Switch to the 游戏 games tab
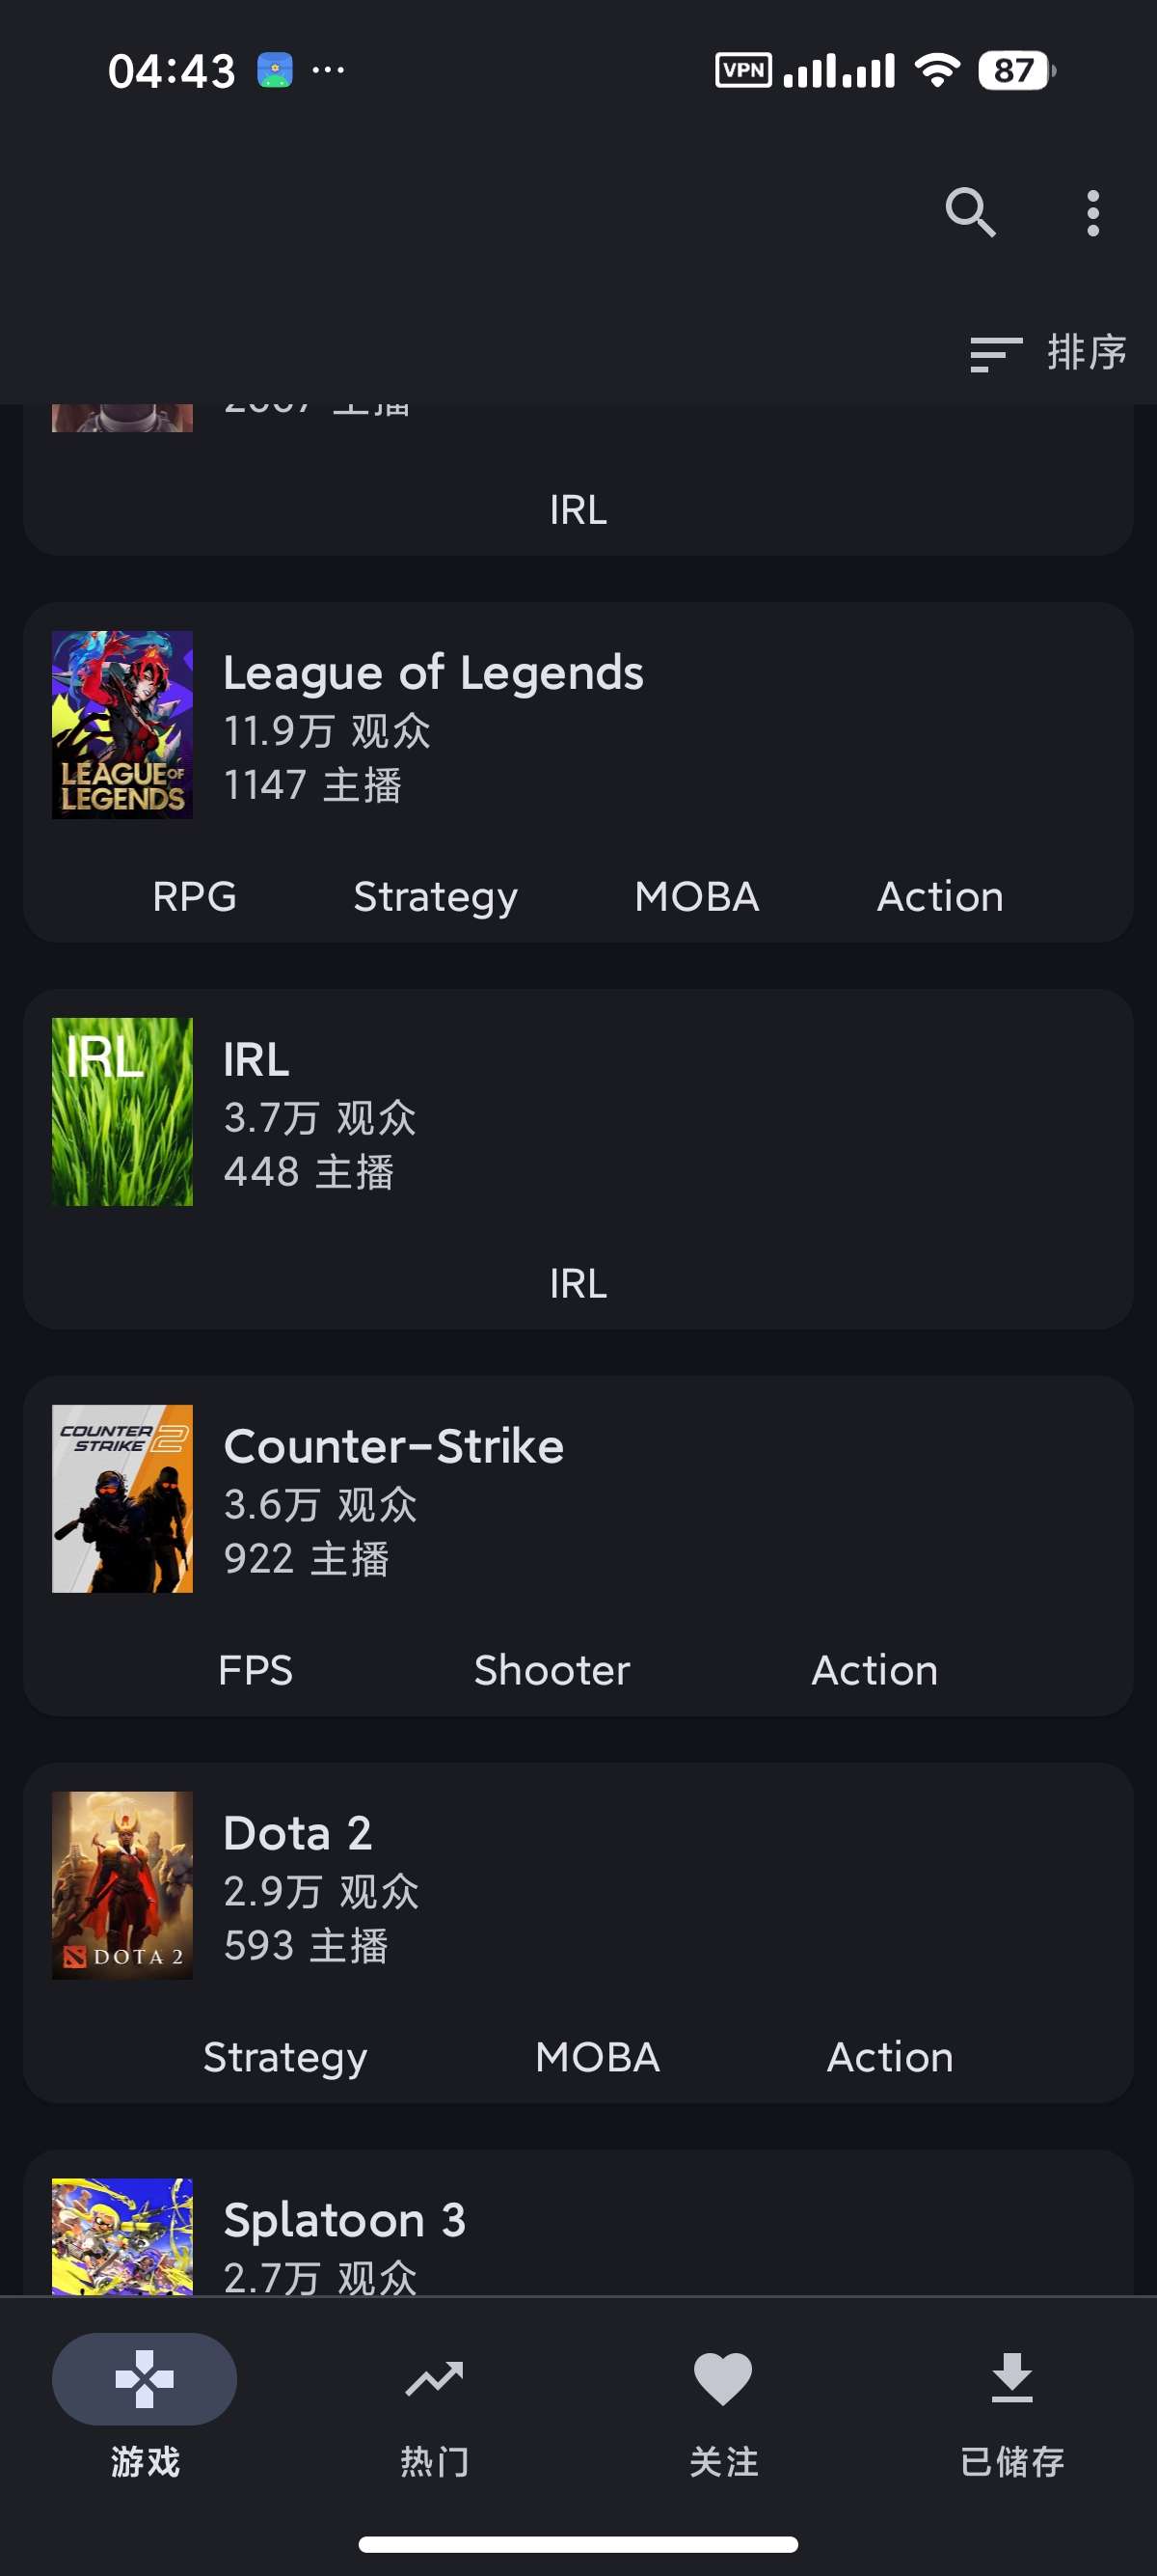This screenshot has width=1157, height=2576. click(x=145, y=2405)
